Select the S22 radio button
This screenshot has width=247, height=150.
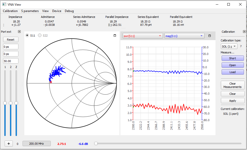pos(40,36)
